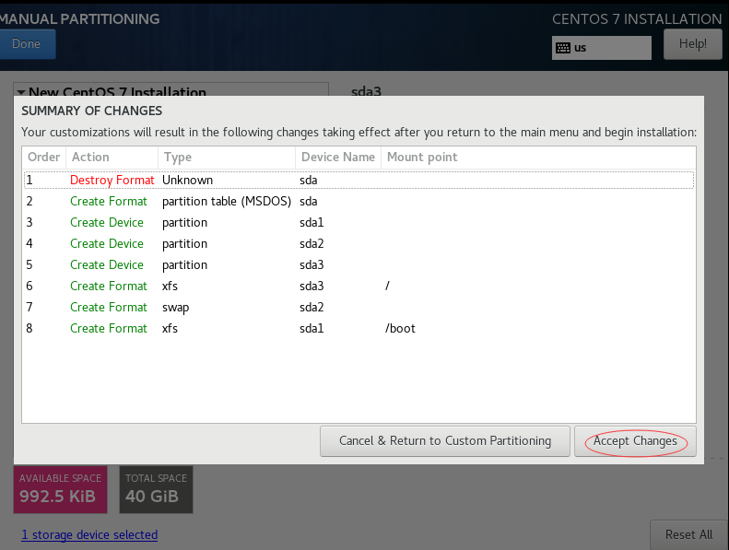Click the TOTAL SPACE 40 GiB box
Image resolution: width=729 pixels, height=550 pixels.
pyautogui.click(x=157, y=489)
